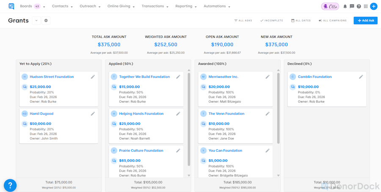This screenshot has width=381, height=192.
Task: Open the help question mark bubble
Action: 10,185
